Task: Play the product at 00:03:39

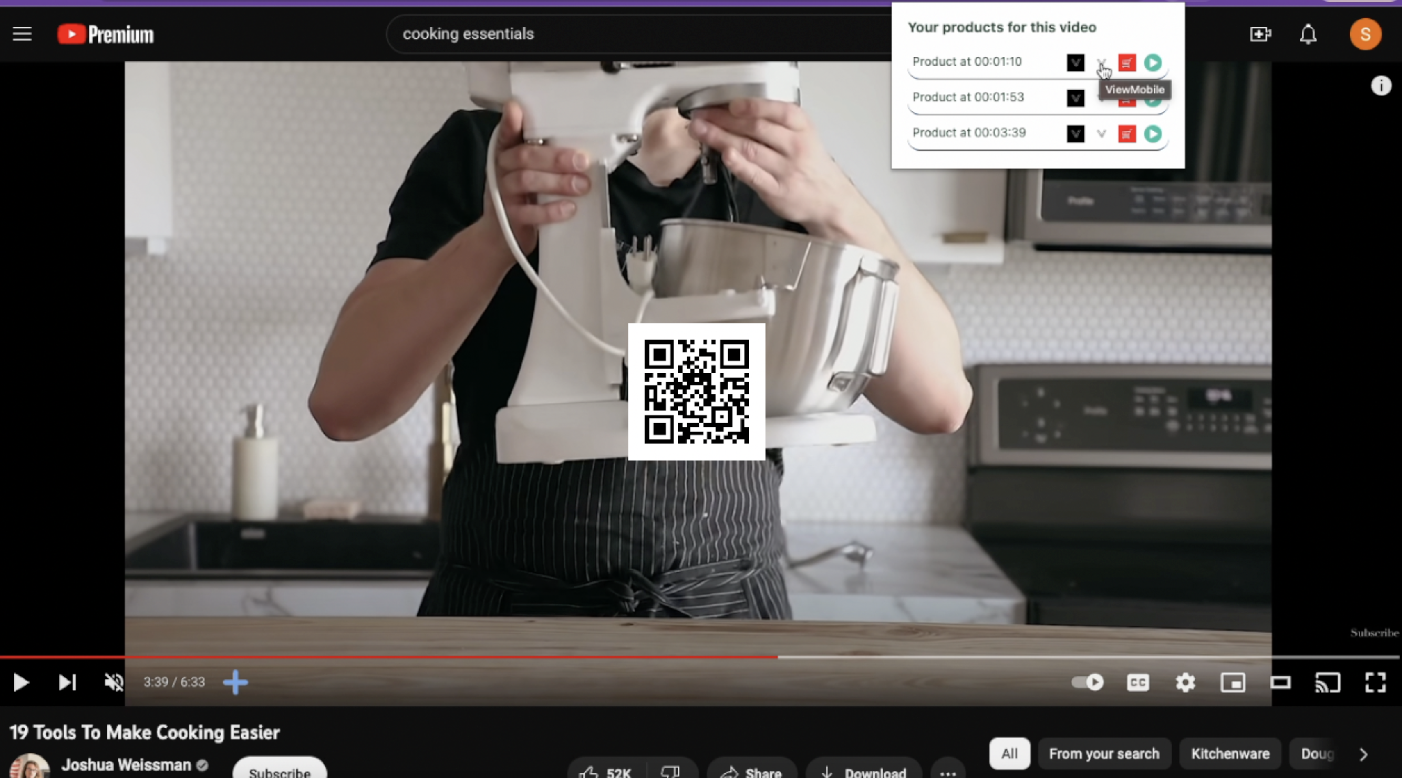Action: click(1153, 134)
